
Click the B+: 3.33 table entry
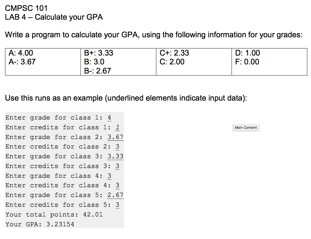click(x=99, y=53)
